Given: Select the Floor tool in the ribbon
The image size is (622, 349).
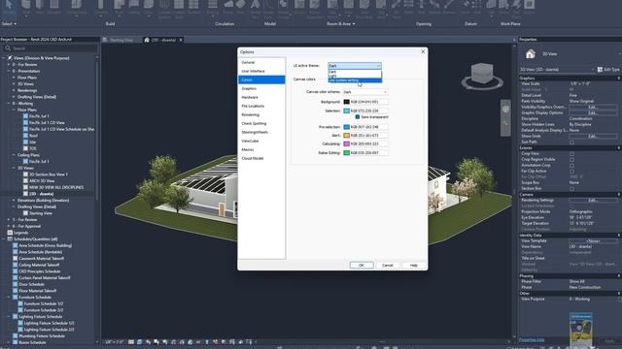Looking at the screenshot, I should 149,7.
